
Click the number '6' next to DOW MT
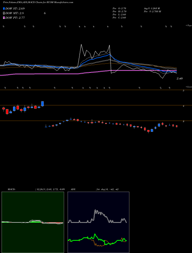point(45,13)
